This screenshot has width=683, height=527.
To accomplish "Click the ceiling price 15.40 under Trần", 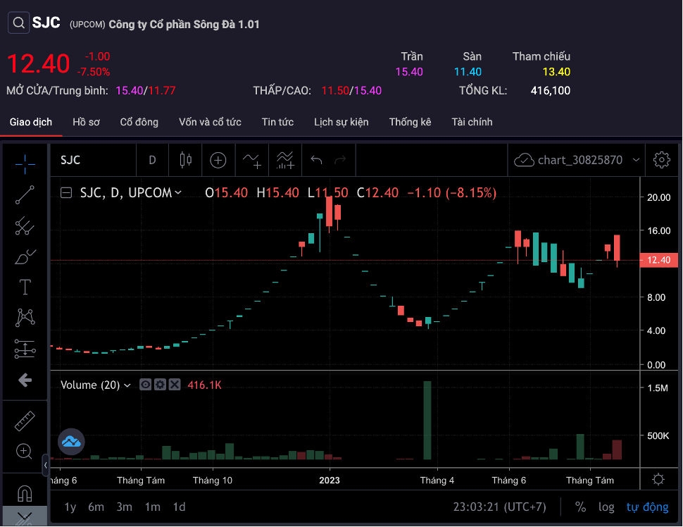I will (409, 71).
